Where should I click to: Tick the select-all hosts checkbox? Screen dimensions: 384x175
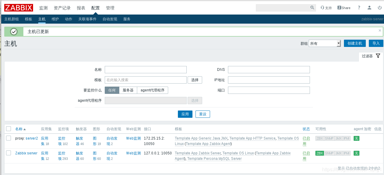pos(8,129)
